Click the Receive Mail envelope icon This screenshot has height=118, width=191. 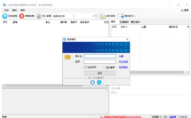[121, 16]
